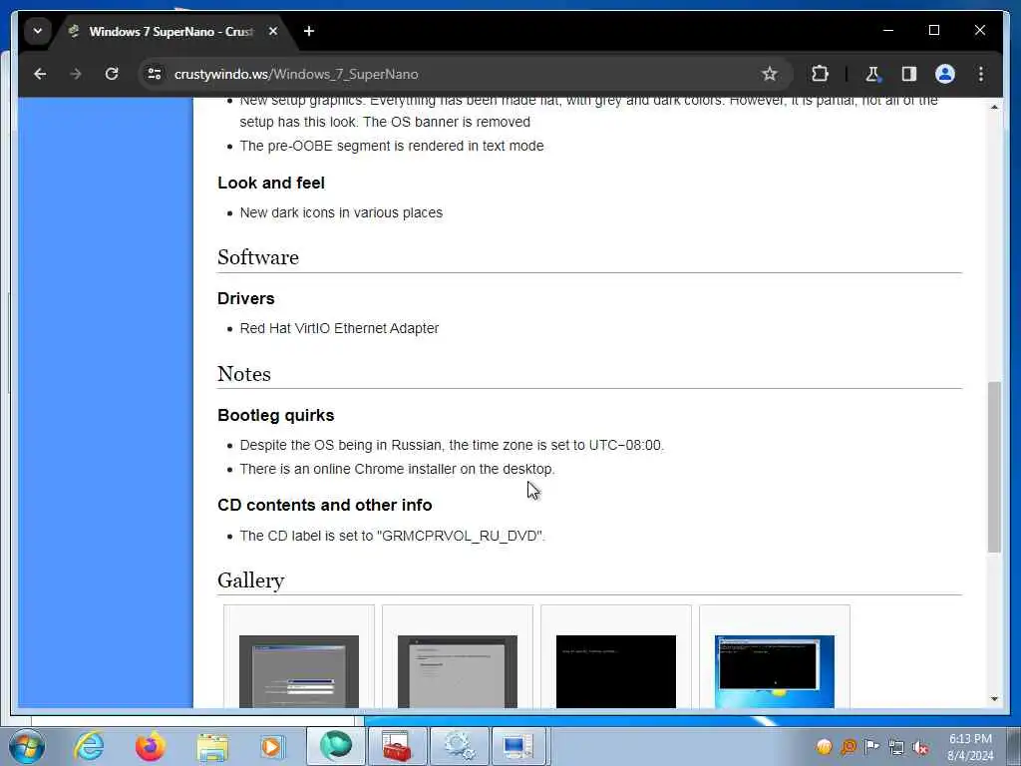
Task: Click the 'Gallery' section heading
Action: point(250,580)
